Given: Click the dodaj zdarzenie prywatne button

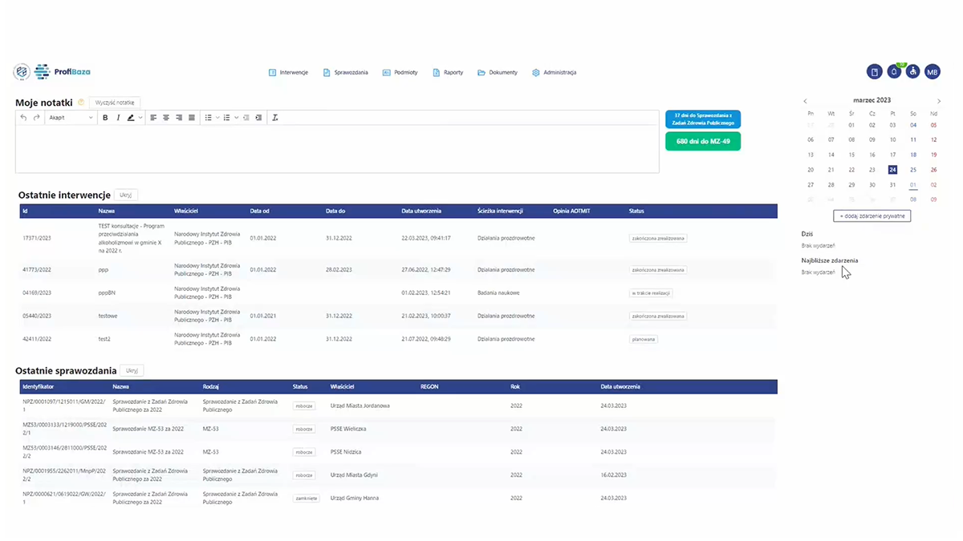Looking at the screenshot, I should pyautogui.click(x=872, y=216).
